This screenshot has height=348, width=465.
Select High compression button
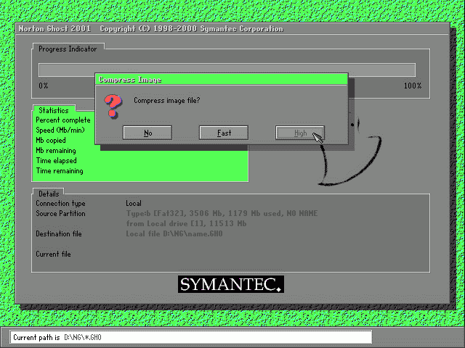[x=300, y=133]
